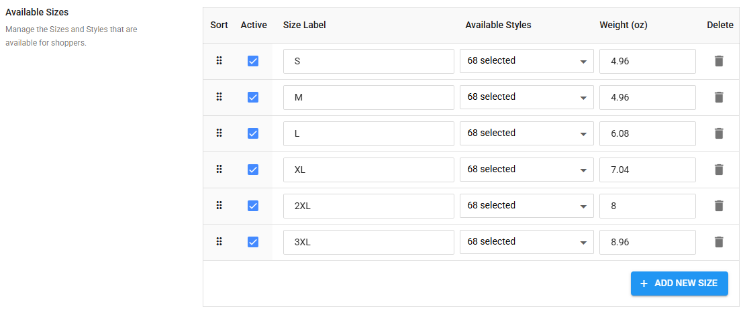Image resolution: width=745 pixels, height=313 pixels.
Task: Click the Size Label field for M
Action: click(x=368, y=97)
